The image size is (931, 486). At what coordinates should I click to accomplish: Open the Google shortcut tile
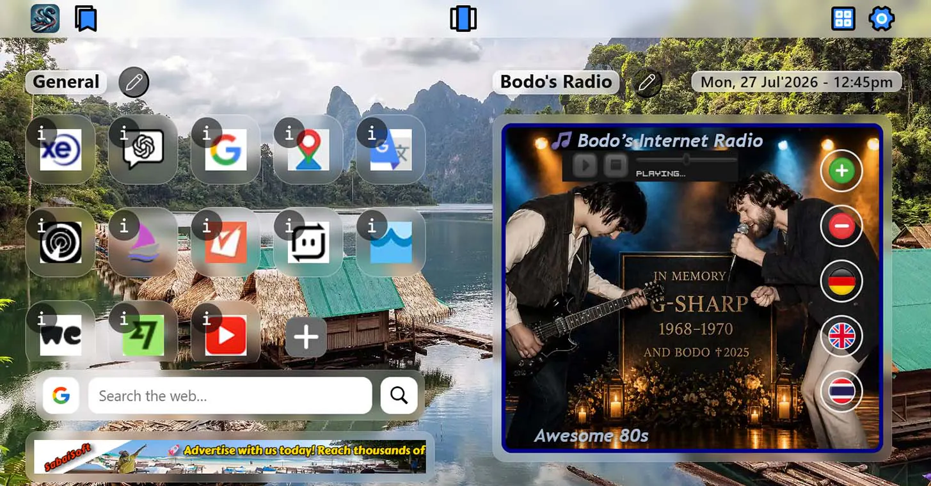click(x=226, y=150)
